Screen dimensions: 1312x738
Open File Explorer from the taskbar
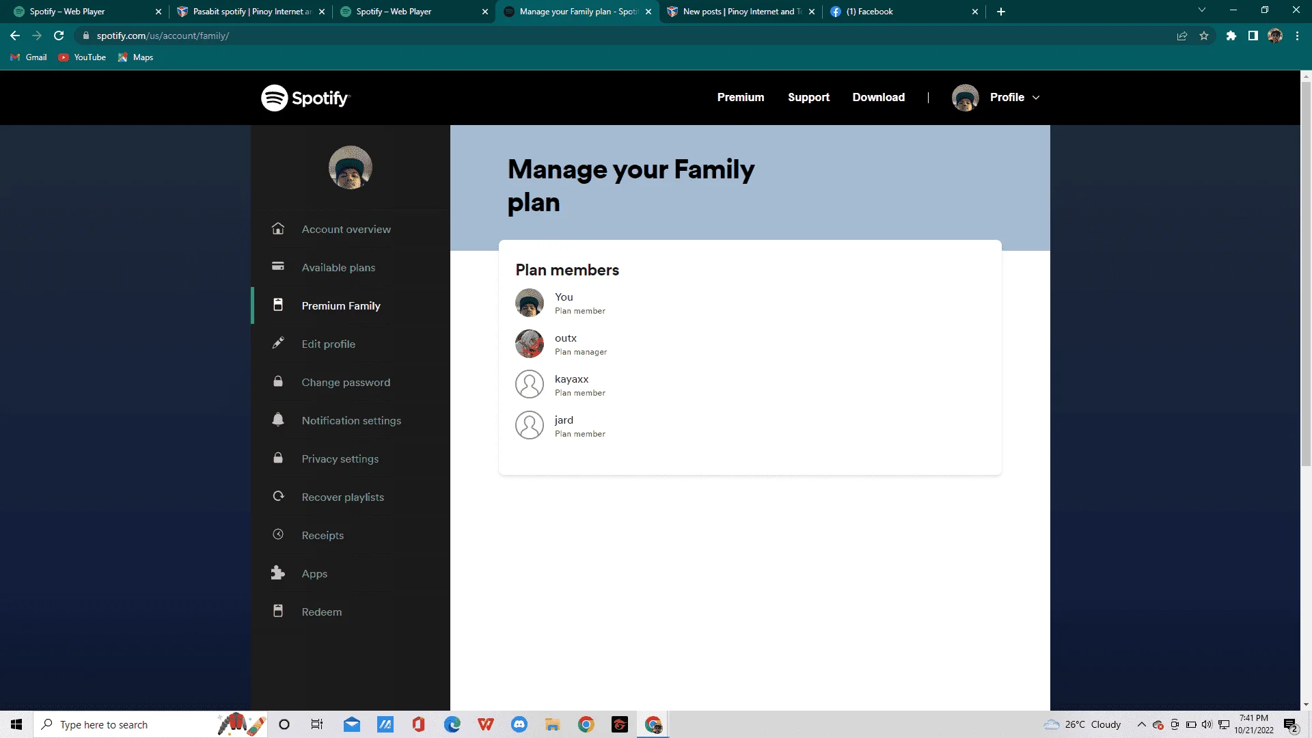pos(553,724)
